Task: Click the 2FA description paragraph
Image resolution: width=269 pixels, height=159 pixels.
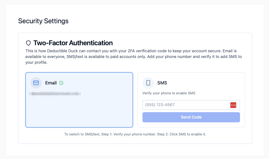Action: pos(134,56)
